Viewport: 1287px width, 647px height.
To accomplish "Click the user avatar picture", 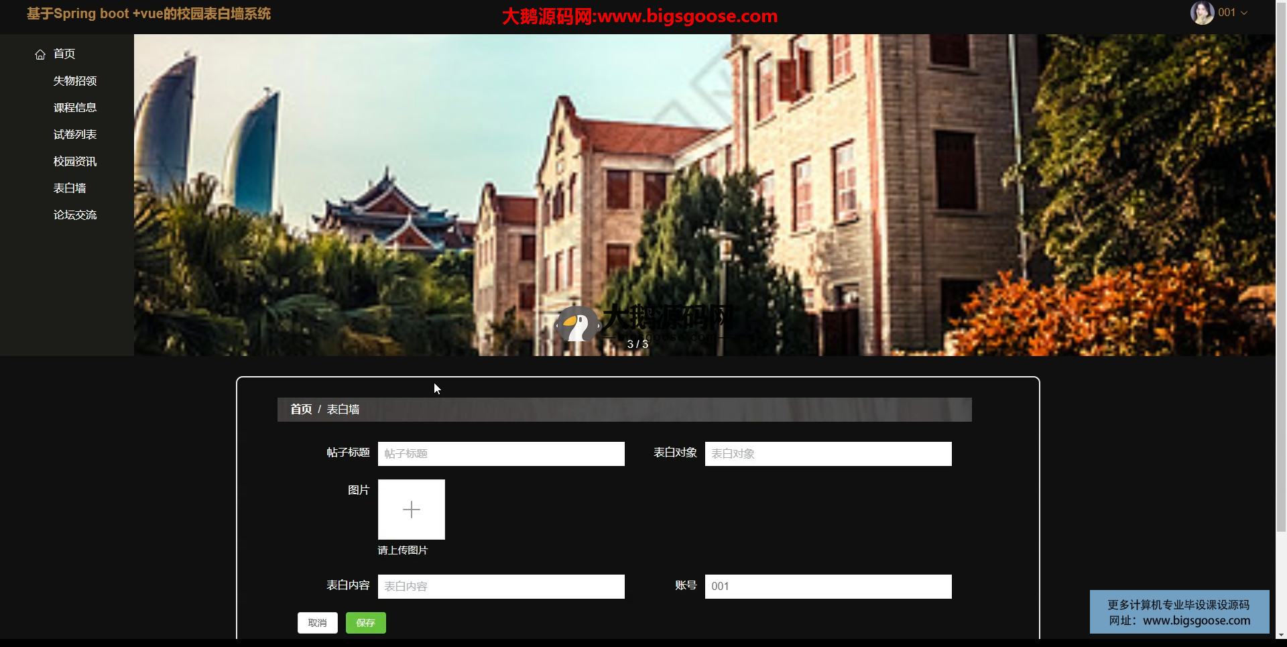I will pyautogui.click(x=1201, y=13).
